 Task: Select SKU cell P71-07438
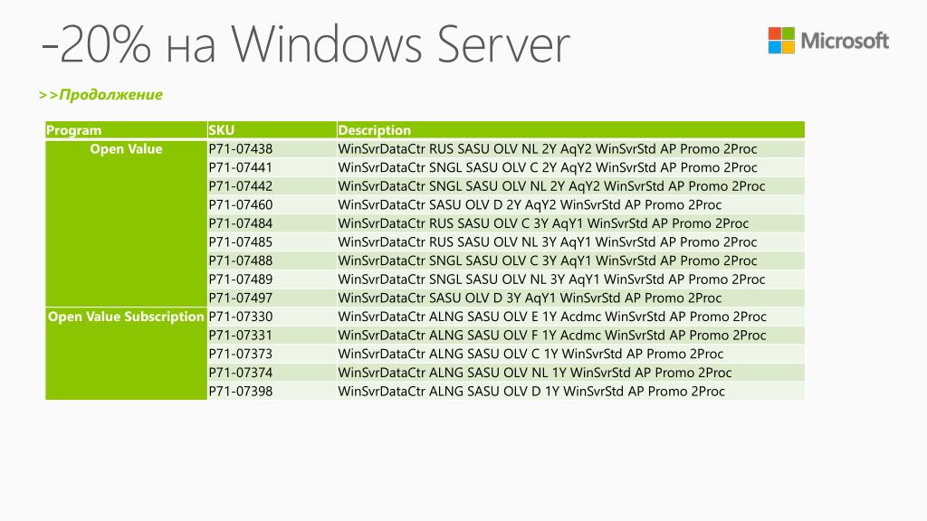272,149
